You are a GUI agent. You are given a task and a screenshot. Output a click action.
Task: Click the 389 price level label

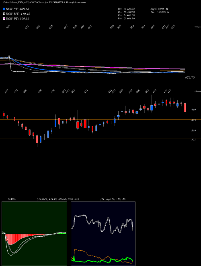193,120
